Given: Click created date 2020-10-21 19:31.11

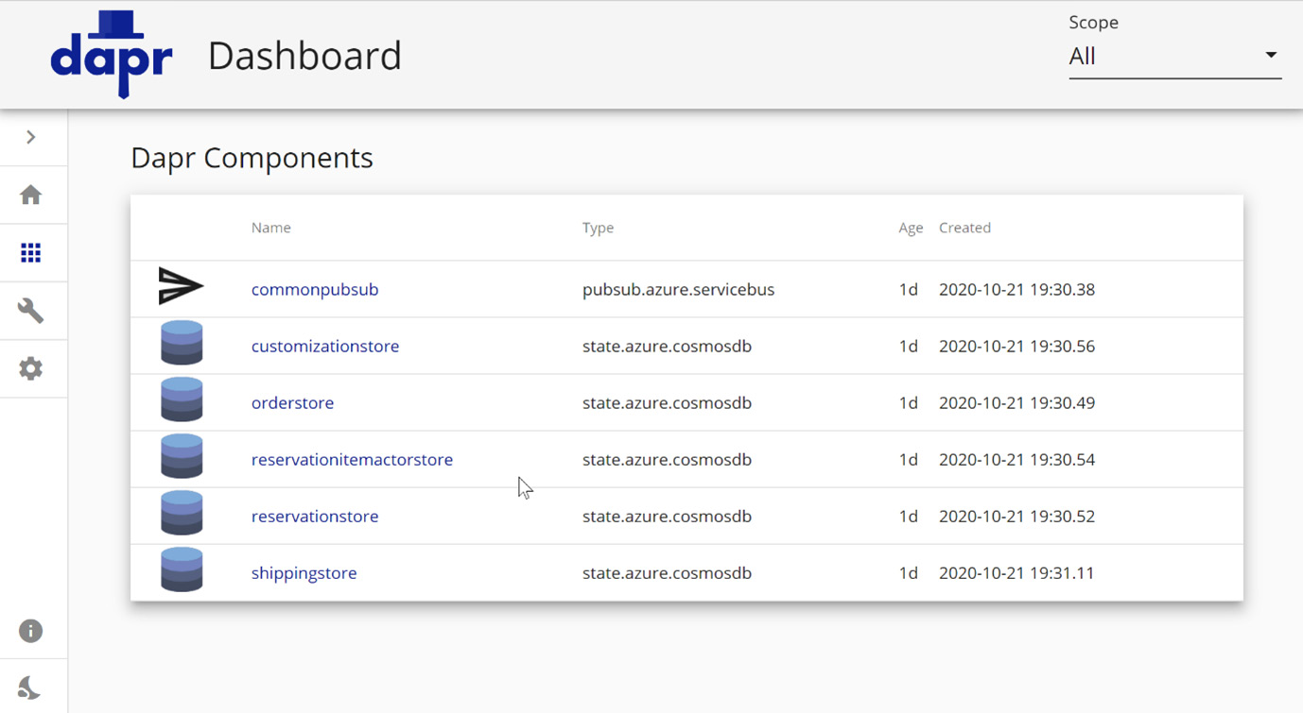Looking at the screenshot, I should 1016,572.
